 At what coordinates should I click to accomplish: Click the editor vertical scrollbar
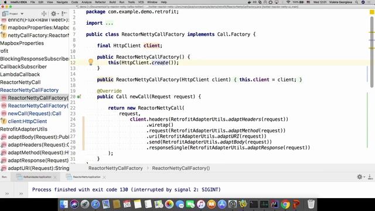pyautogui.click(x=371, y=53)
